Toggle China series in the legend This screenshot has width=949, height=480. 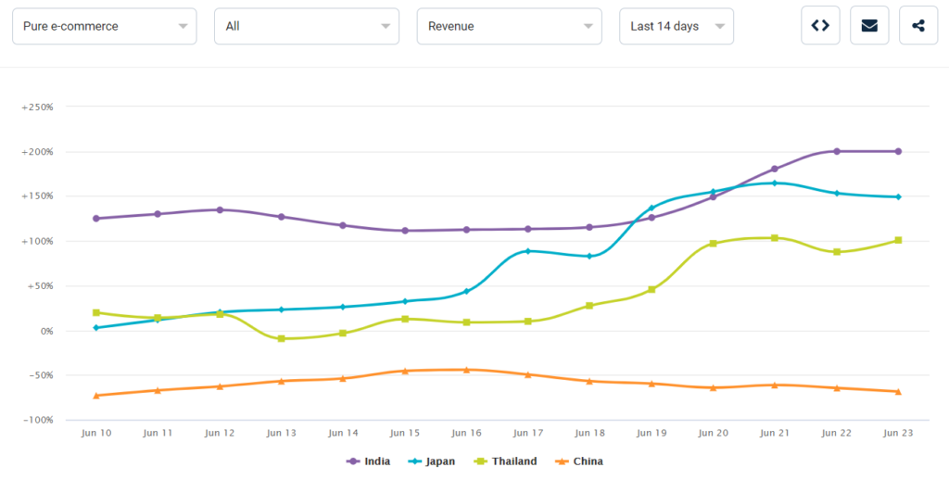click(x=578, y=461)
